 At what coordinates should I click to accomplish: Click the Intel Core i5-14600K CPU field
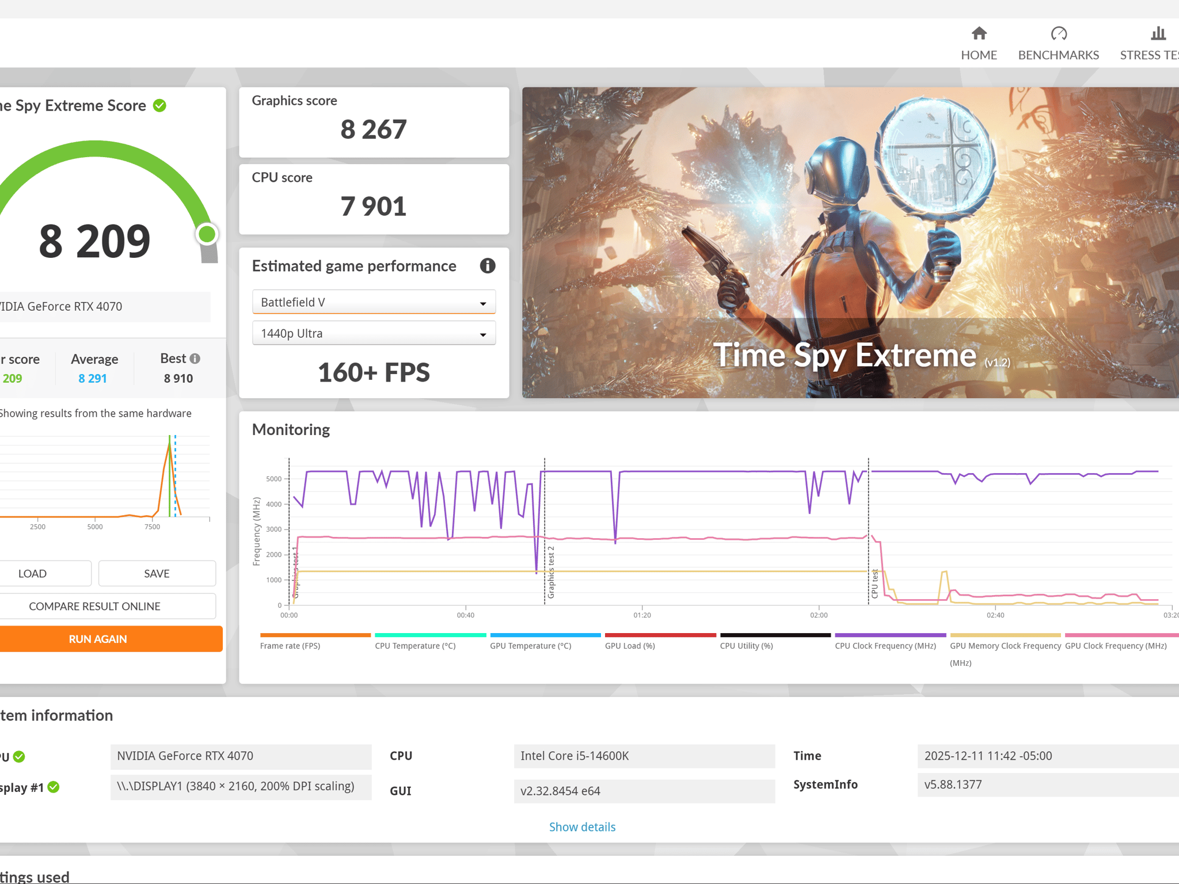click(x=644, y=756)
